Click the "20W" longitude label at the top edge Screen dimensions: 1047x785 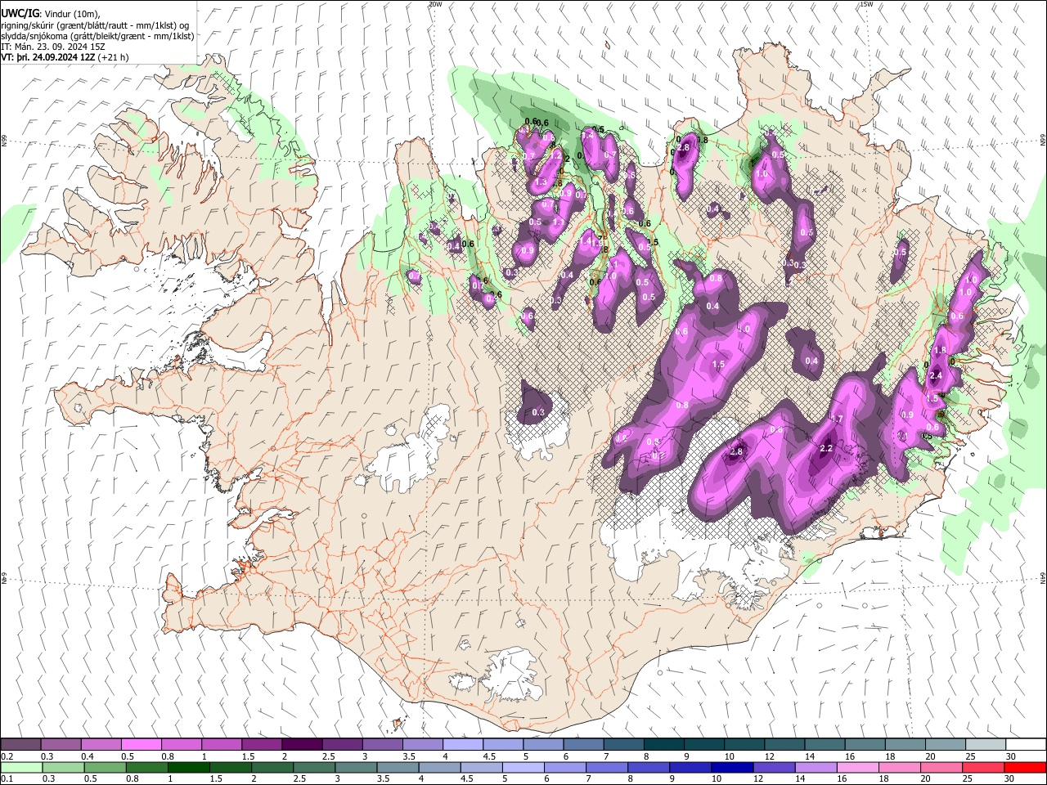click(x=435, y=4)
